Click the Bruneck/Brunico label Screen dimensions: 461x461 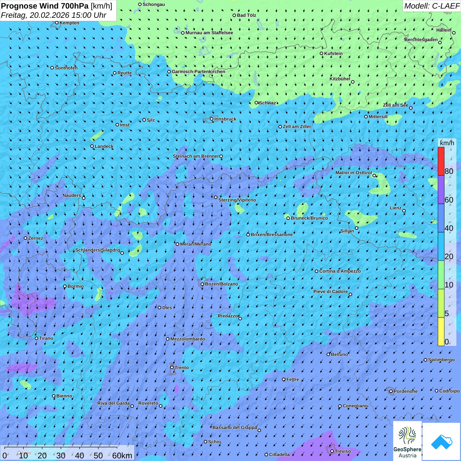tap(309, 218)
